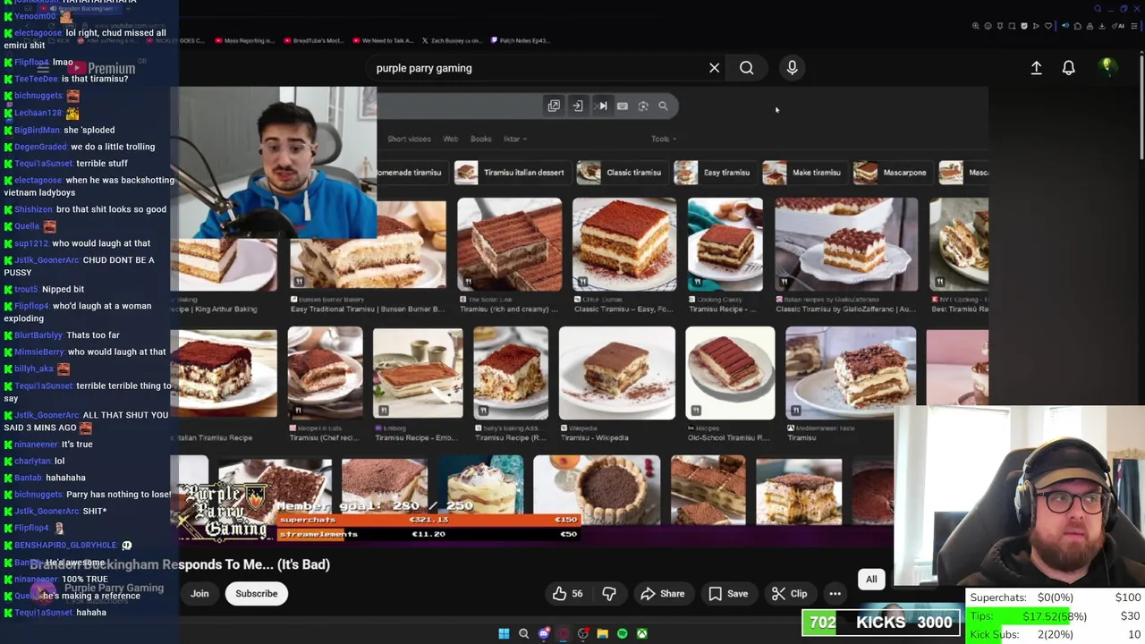The width and height of the screenshot is (1145, 644).
Task: Share the video
Action: 662,594
